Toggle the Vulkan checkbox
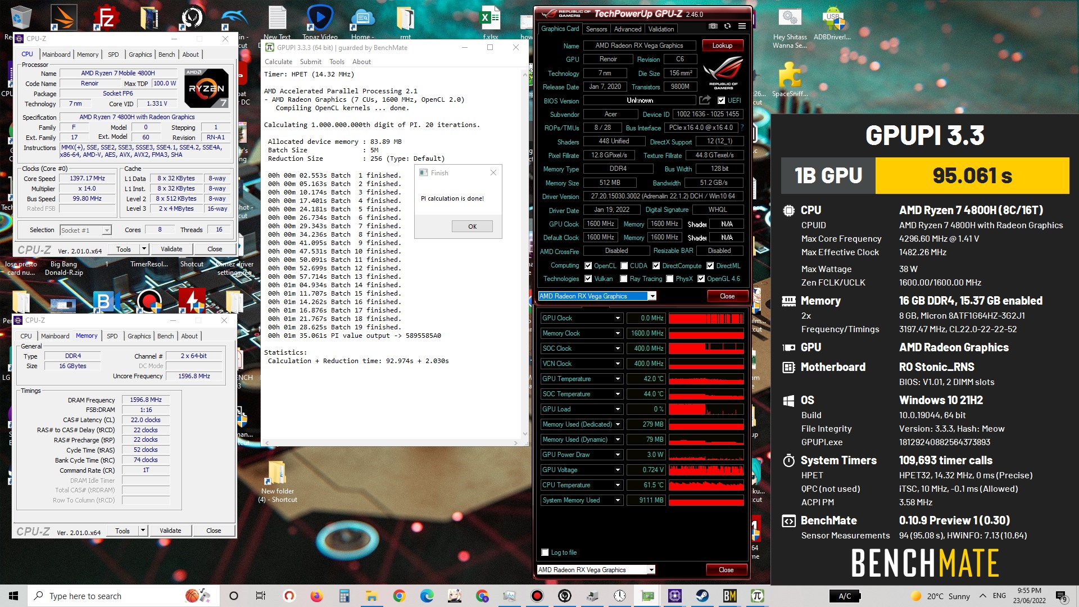This screenshot has height=607, width=1079. point(588,279)
